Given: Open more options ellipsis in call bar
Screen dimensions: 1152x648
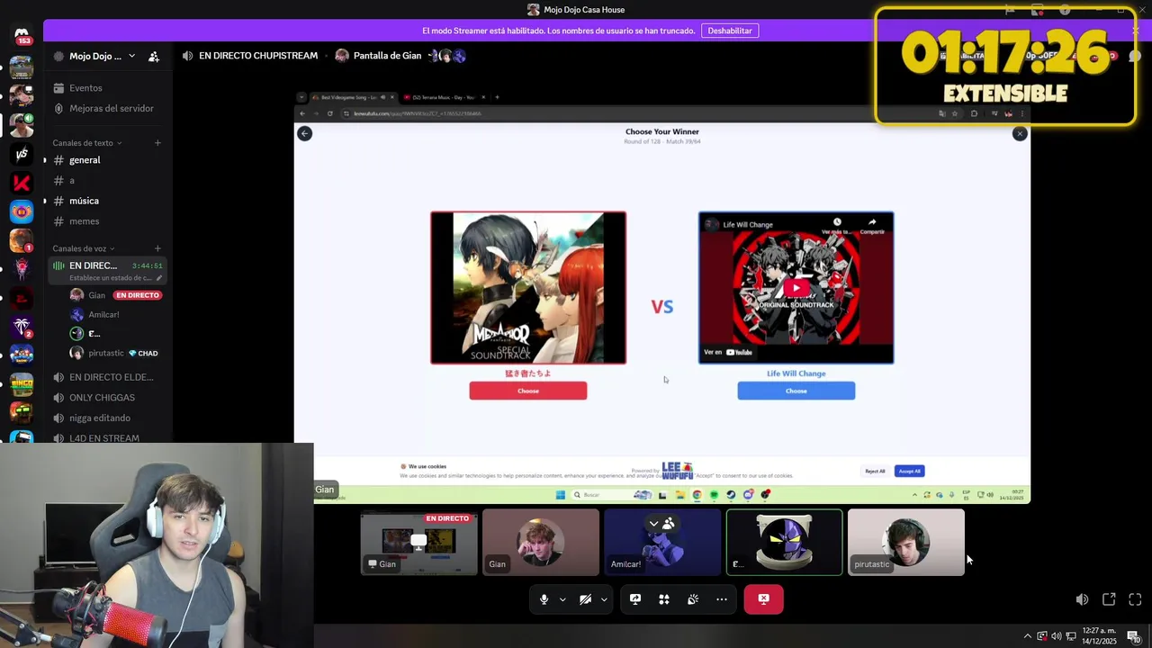Looking at the screenshot, I should click(722, 599).
